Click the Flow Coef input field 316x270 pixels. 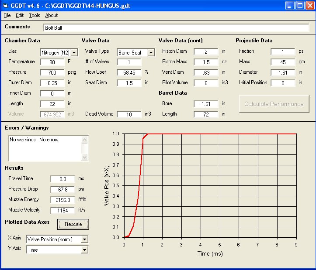[x=129, y=72]
